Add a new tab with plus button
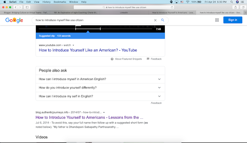The image size is (247, 143). click(245, 13)
